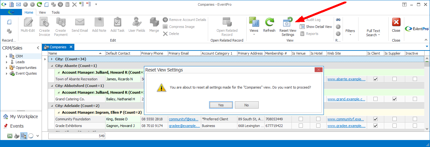Image resolution: width=430 pixels, height=147 pixels.
Task: Click the Create Payment ribbon button
Action: coord(61,27)
